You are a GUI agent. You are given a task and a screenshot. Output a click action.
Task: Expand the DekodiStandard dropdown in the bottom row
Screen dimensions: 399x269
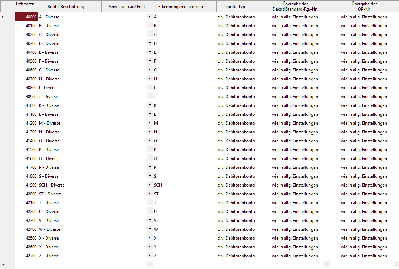coord(326,264)
